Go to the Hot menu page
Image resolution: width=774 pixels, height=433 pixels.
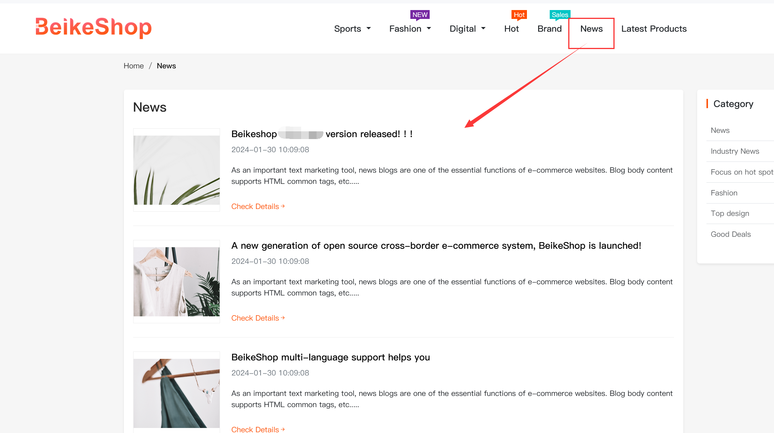(x=511, y=29)
